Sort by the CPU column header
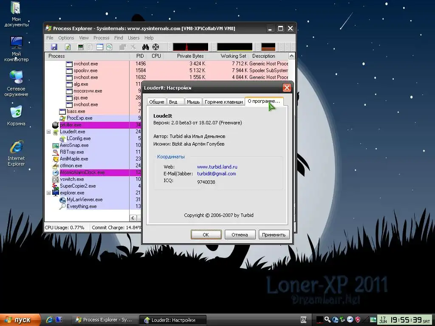 pos(156,56)
